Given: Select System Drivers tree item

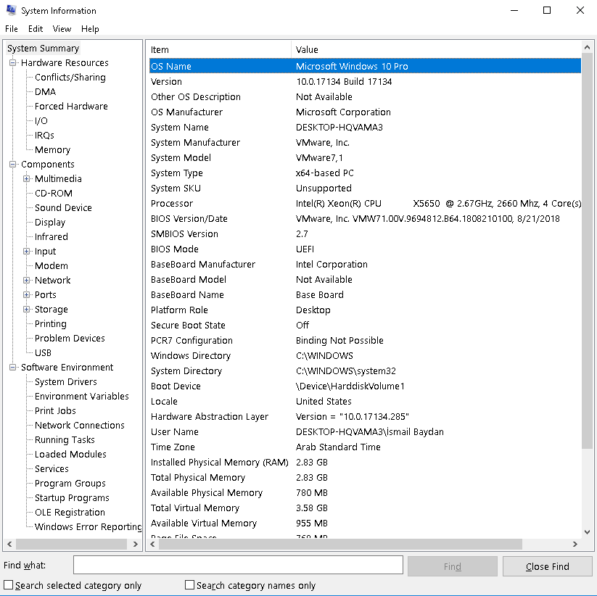Looking at the screenshot, I should click(x=66, y=381).
